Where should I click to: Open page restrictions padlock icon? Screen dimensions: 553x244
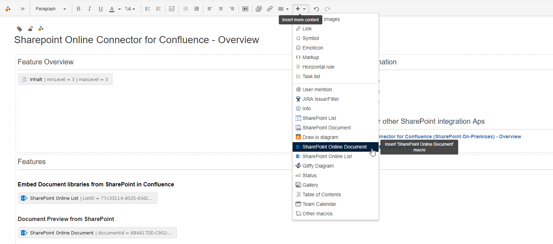click(x=31, y=29)
